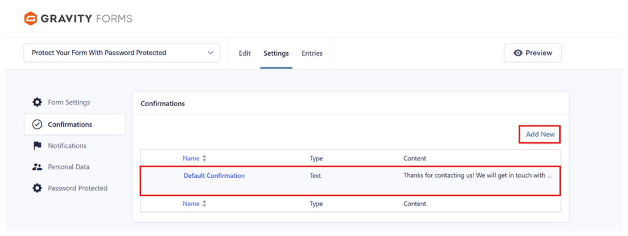The image size is (628, 236).
Task: Select Confirmations in the sidebar
Action: [x=74, y=124]
